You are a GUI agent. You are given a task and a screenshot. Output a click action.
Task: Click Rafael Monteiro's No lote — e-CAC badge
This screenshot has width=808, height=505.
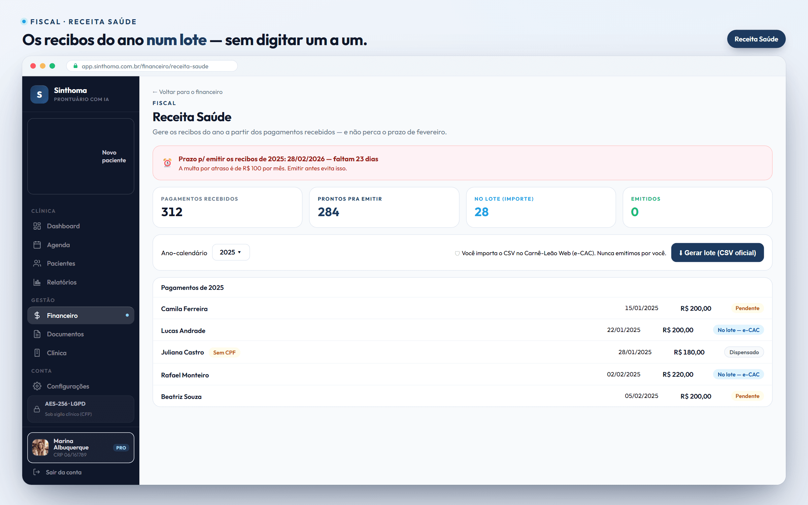[x=738, y=374]
